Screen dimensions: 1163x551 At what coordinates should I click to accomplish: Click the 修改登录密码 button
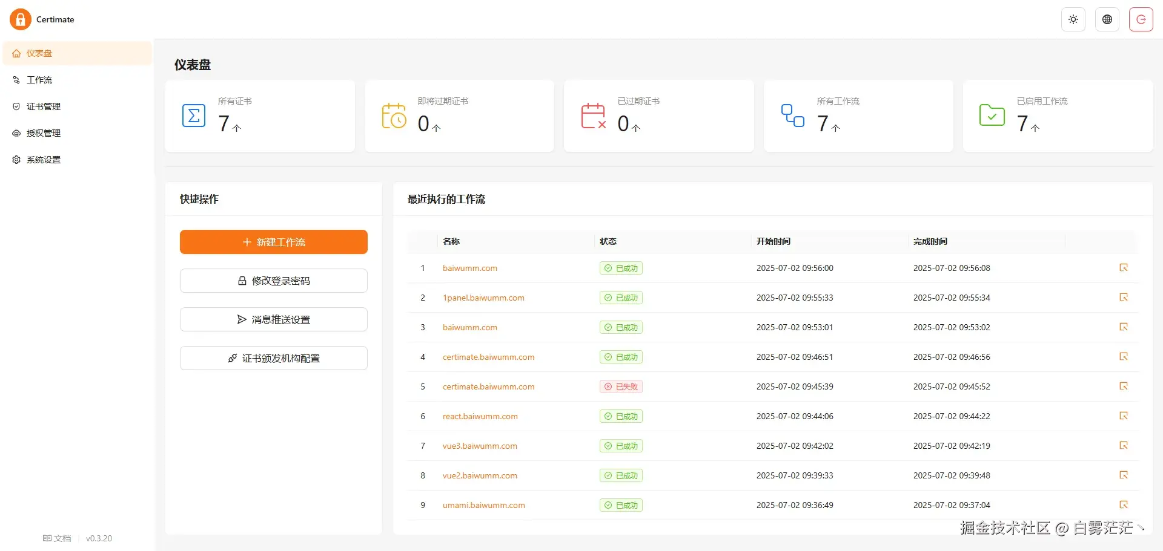pos(274,281)
